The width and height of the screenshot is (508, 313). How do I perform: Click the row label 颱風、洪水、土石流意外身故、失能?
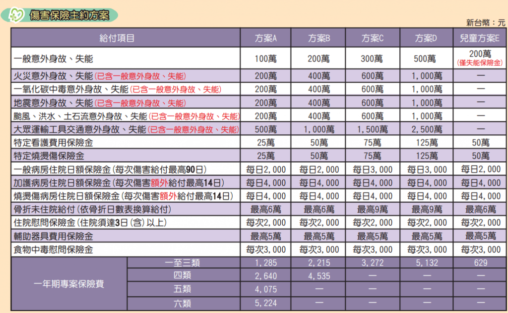80,116
